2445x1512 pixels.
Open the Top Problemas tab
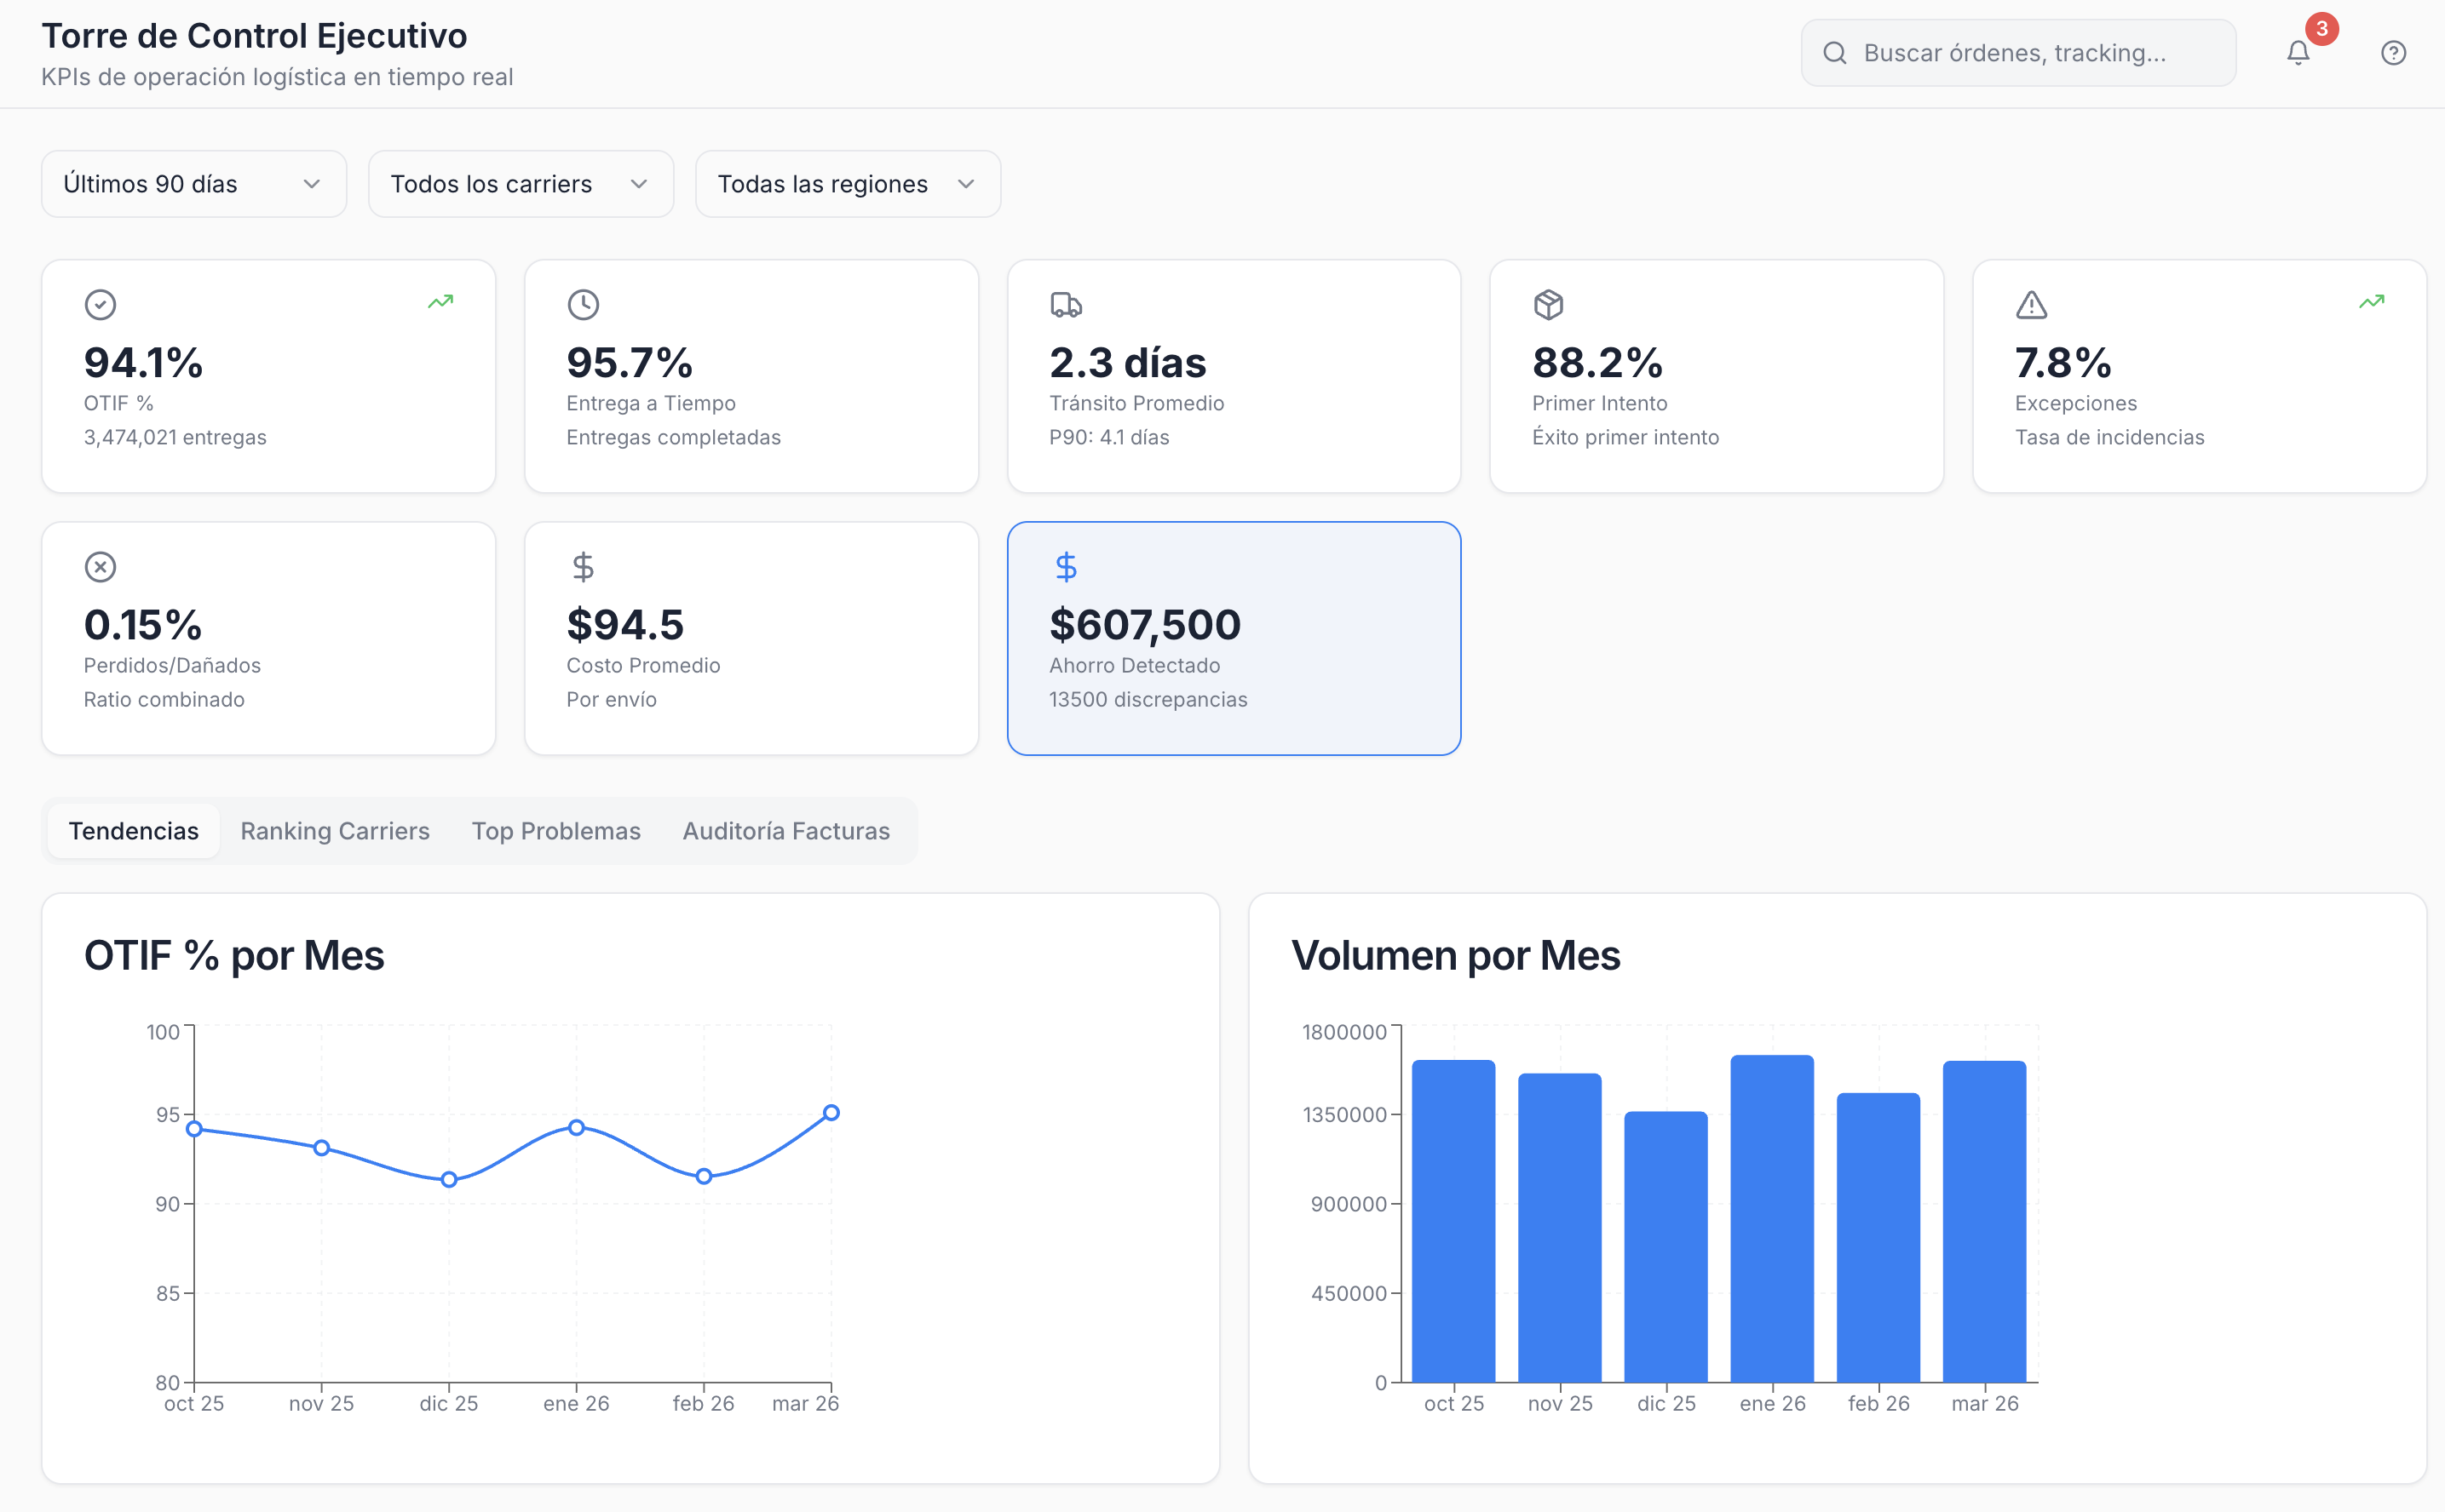pos(556,831)
